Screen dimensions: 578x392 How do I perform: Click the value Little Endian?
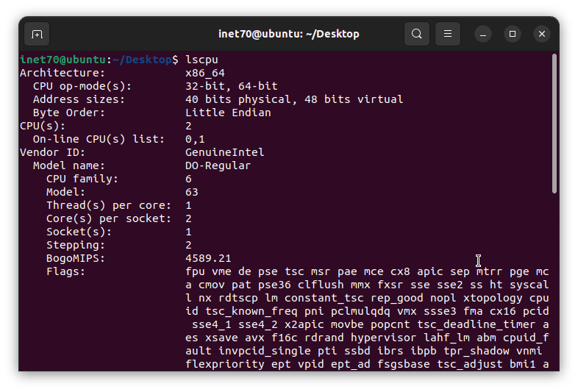(228, 113)
